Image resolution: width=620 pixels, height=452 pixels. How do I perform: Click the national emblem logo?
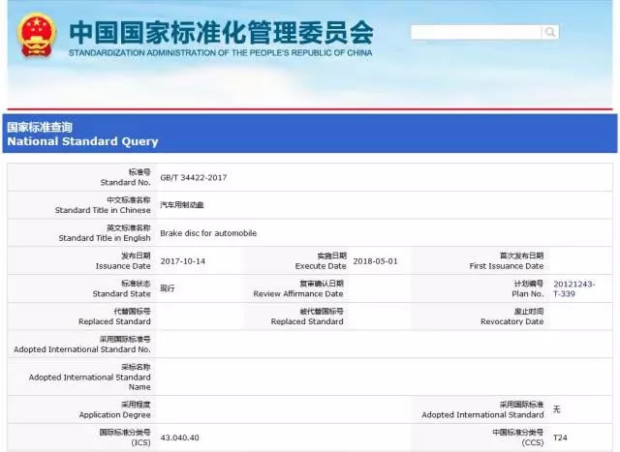[x=38, y=35]
